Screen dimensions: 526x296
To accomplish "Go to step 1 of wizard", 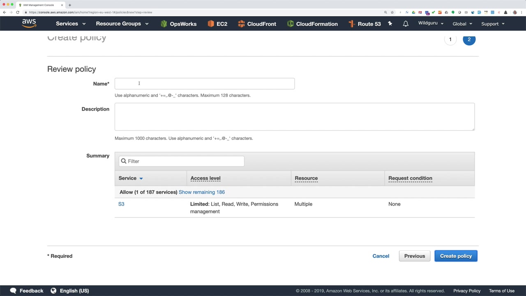I will [x=450, y=39].
